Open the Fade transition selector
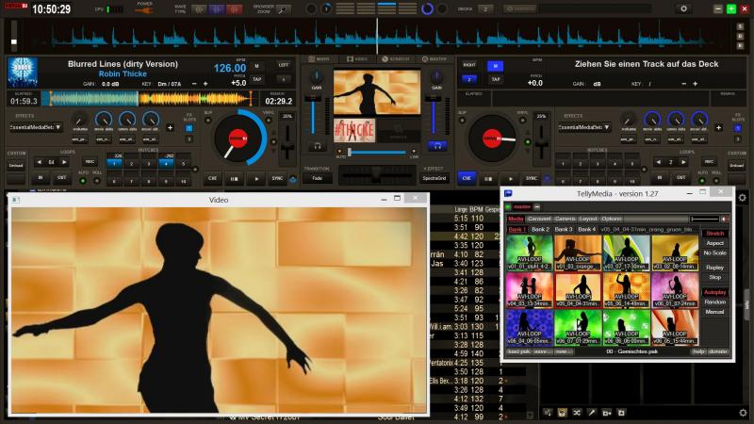 (316, 177)
